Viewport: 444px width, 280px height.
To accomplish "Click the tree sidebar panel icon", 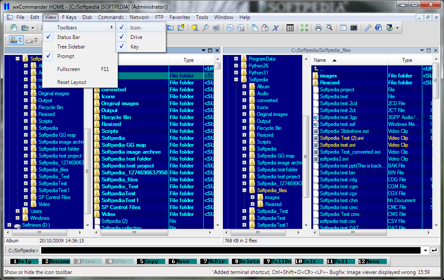I will (x=343, y=28).
